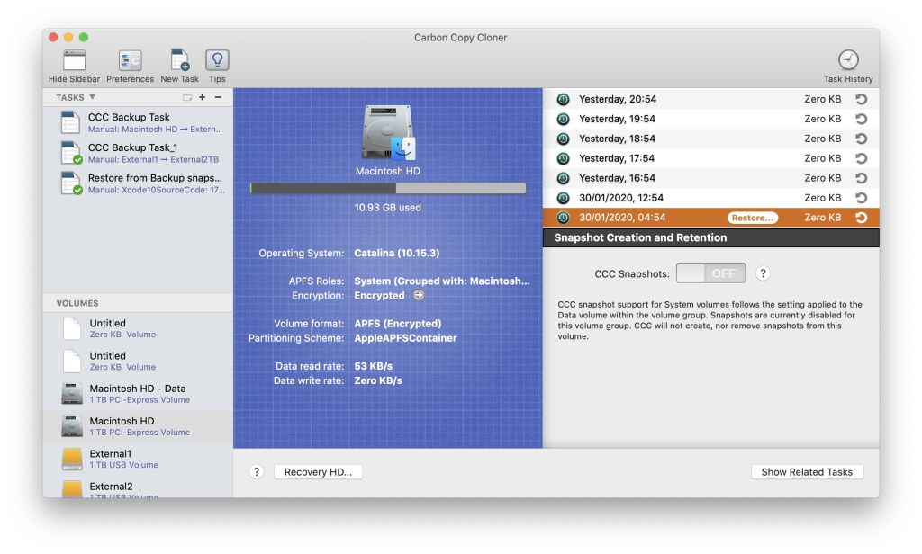
Task: Click the 10.93 GB used label
Action: [x=387, y=208]
